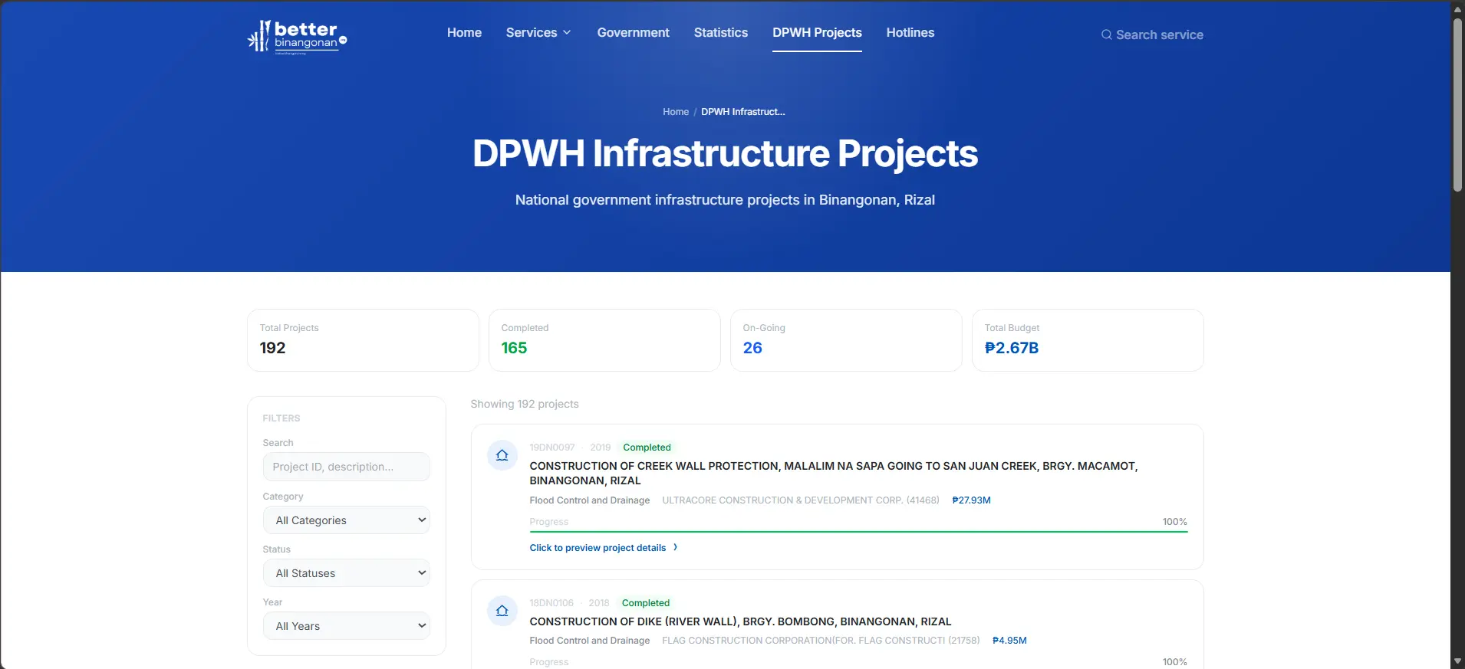
Task: Expand the All Years dropdown
Action: tap(347, 626)
